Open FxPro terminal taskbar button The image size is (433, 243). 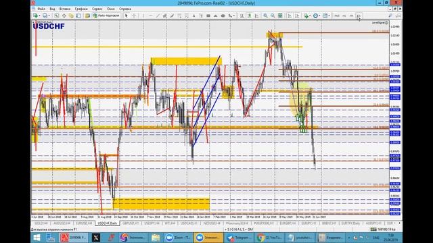point(73,238)
